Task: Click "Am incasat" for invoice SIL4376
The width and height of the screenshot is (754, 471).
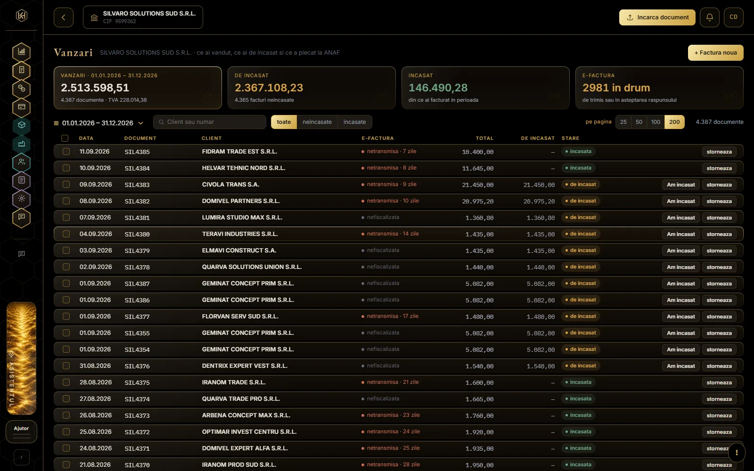Action: [x=681, y=366]
